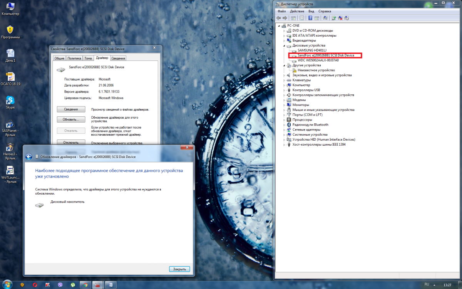This screenshot has width=462, height=289.
Task: Select the WoTLauncher shortcut icon
Action: coord(10,175)
